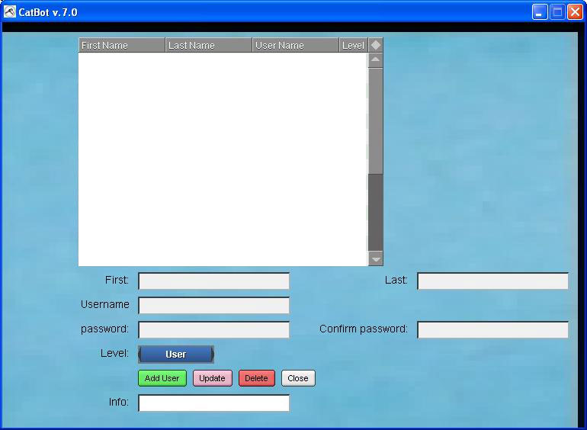The width and height of the screenshot is (587, 430).
Task: Click the red Delete button
Action: [x=256, y=378]
